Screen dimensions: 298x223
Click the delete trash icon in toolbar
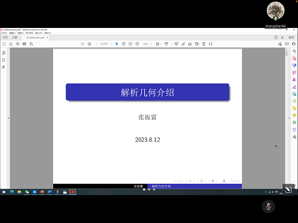coord(204,44)
